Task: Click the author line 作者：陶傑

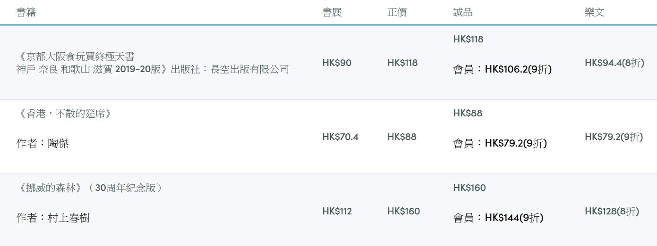Action: (x=43, y=143)
